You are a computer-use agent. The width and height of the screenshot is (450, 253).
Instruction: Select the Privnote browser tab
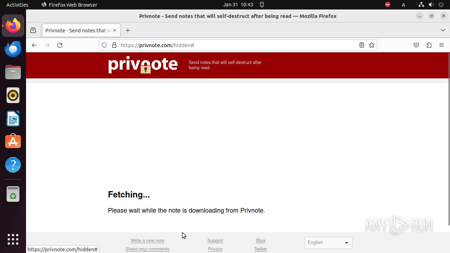pos(81,31)
